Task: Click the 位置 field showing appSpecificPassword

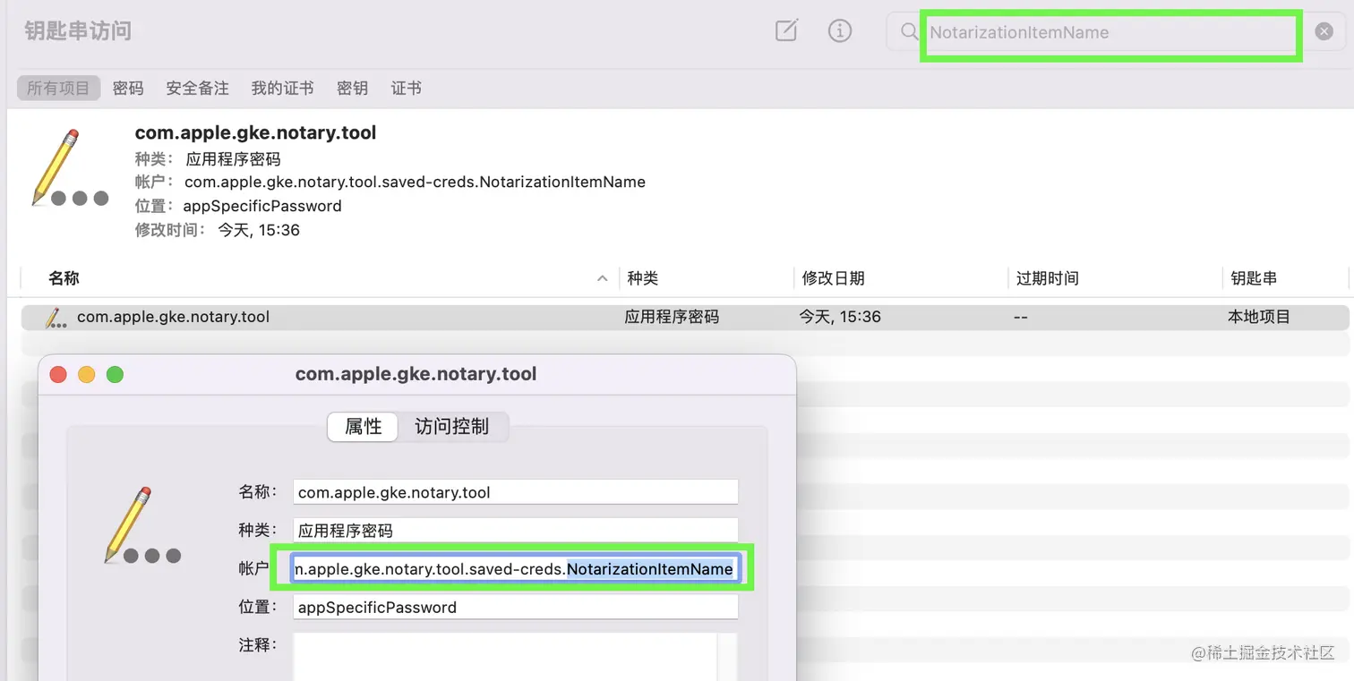Action: click(515, 607)
